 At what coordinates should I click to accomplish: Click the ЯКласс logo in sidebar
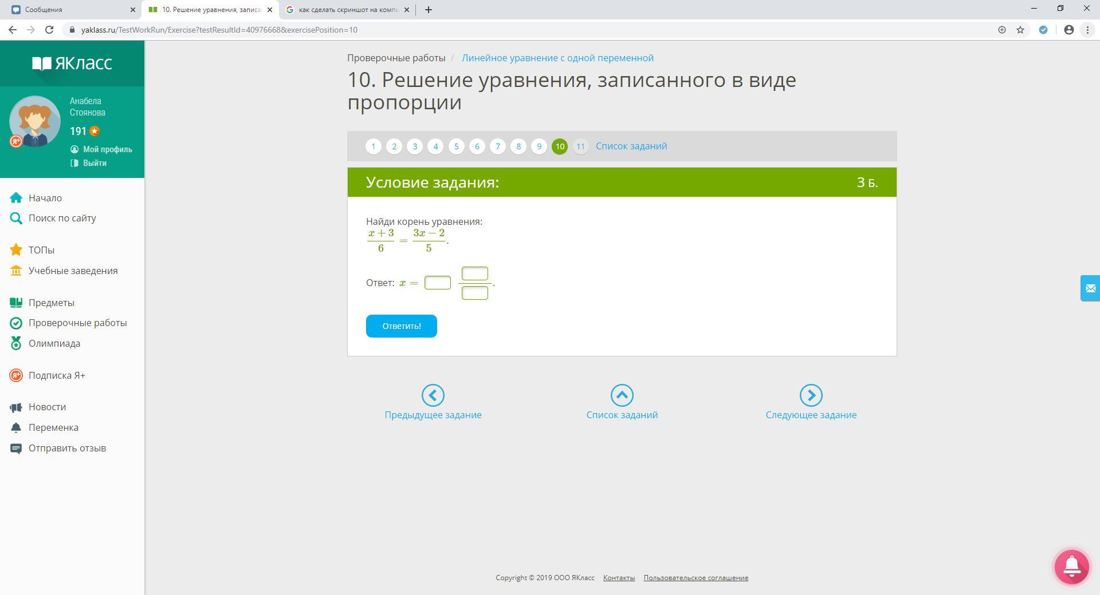tap(72, 63)
